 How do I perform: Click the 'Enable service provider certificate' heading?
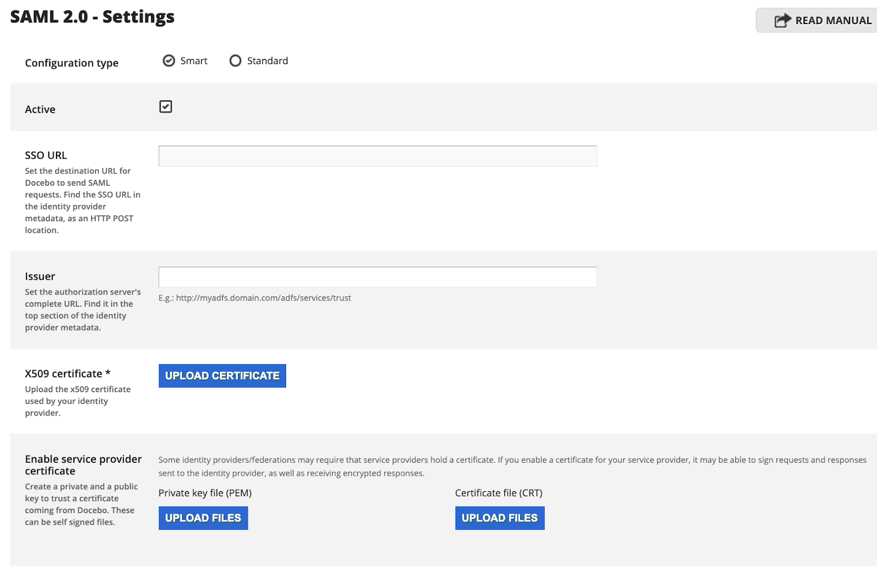pyautogui.click(x=83, y=464)
